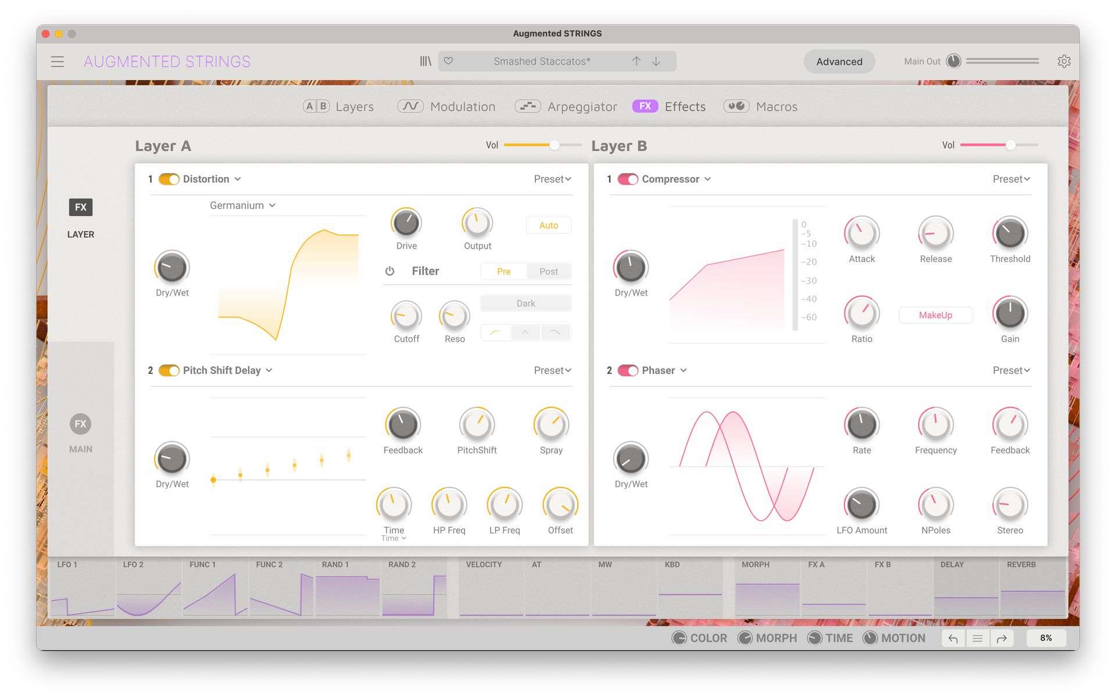Toggle Auto output on Distortion
The height and width of the screenshot is (699, 1116).
tap(548, 225)
